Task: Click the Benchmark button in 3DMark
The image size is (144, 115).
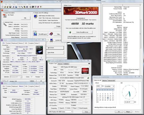Action: point(55,48)
